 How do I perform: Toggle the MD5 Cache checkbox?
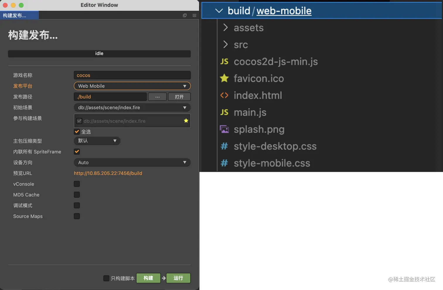click(77, 195)
